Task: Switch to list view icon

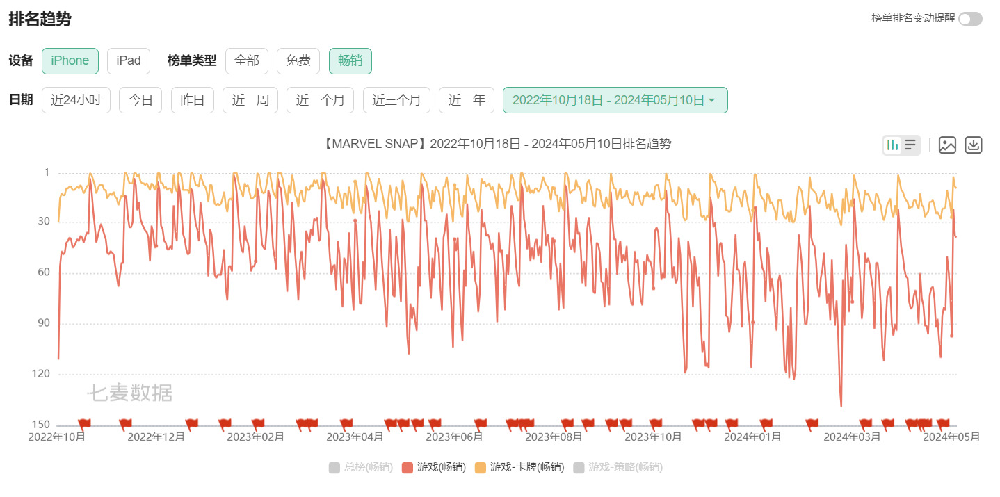Action: 910,145
